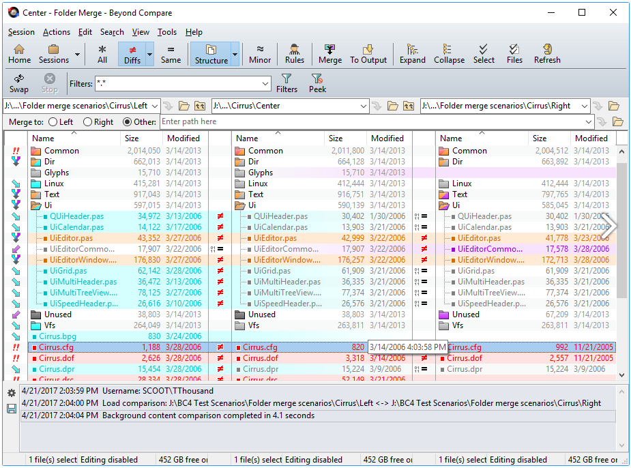Viewport: 631px width, 468px height.
Task: Open the Sessions dropdown arrow
Action: point(77,54)
